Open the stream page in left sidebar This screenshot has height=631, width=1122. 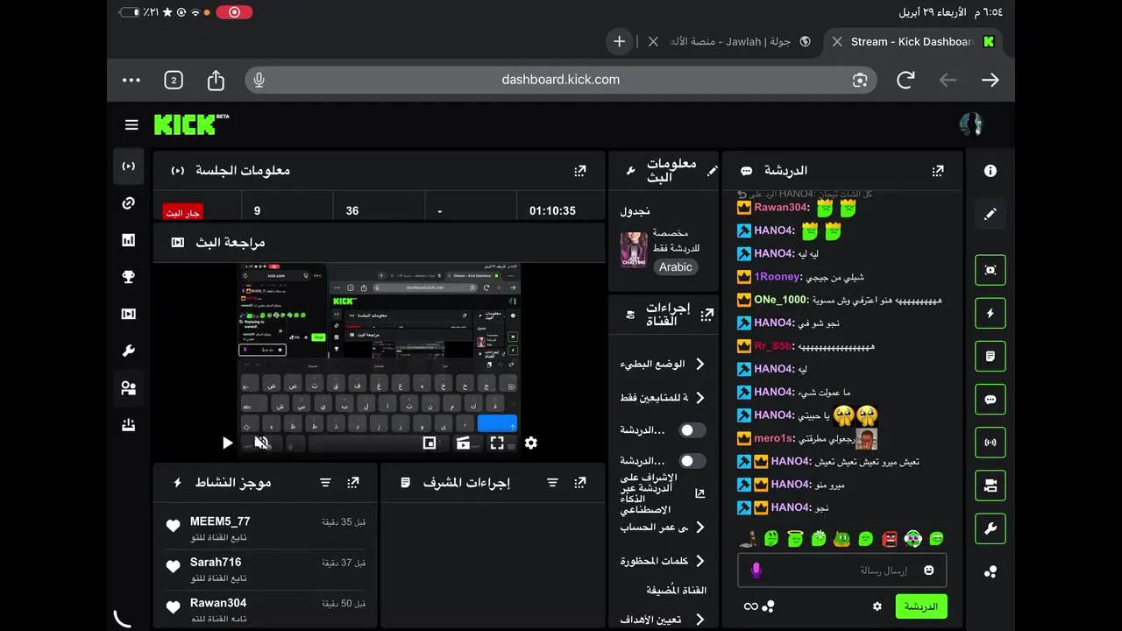tap(129, 167)
